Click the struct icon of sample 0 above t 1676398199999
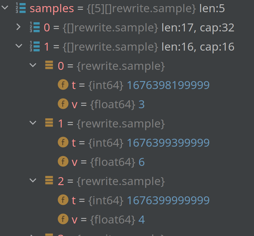254x236 pixels. [49, 65]
